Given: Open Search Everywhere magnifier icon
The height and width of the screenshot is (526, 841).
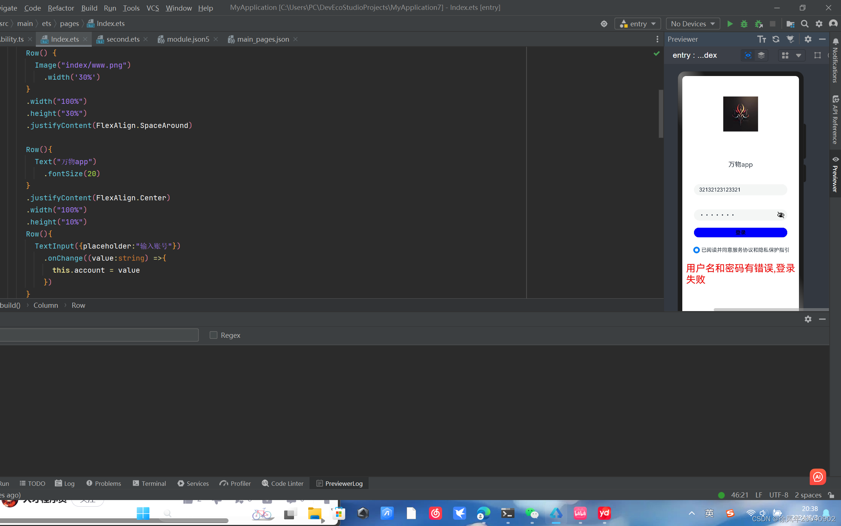Looking at the screenshot, I should [x=804, y=24].
